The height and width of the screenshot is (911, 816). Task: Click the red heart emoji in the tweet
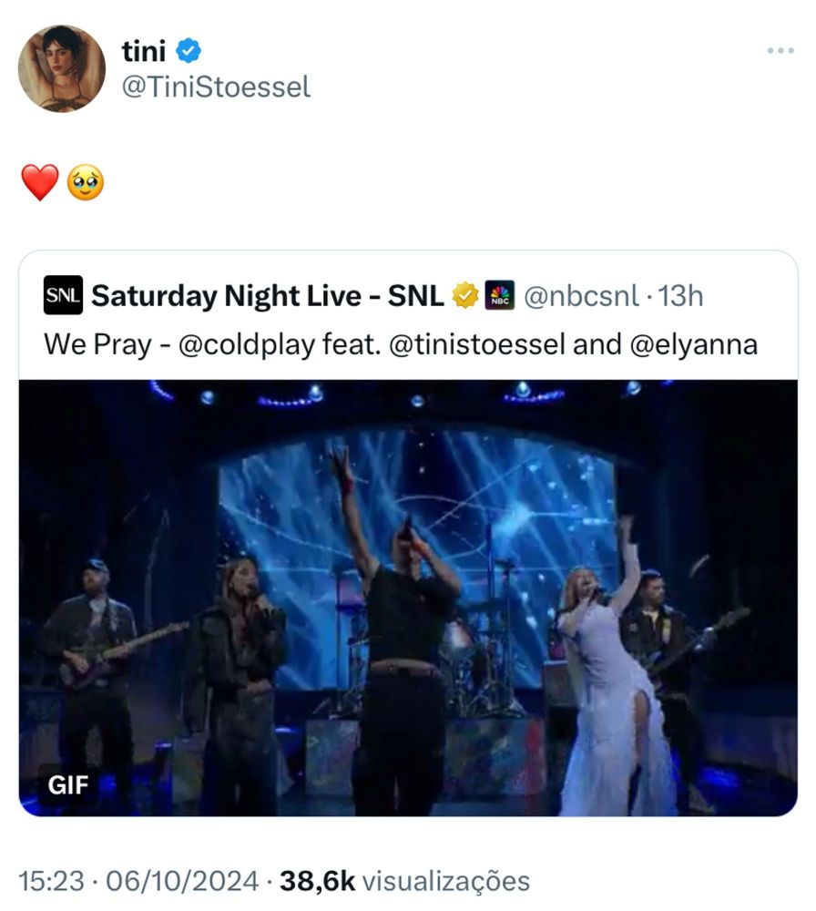[39, 183]
